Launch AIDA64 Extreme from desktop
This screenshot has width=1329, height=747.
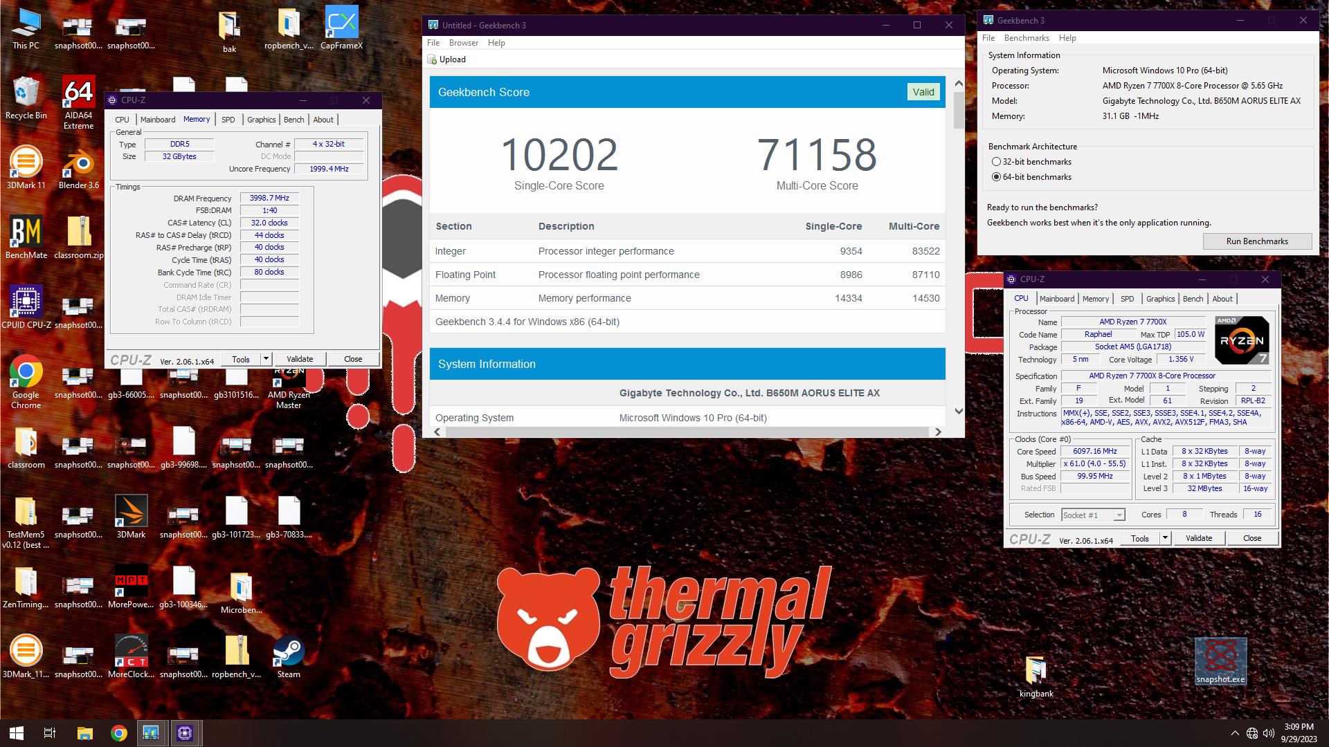(78, 102)
